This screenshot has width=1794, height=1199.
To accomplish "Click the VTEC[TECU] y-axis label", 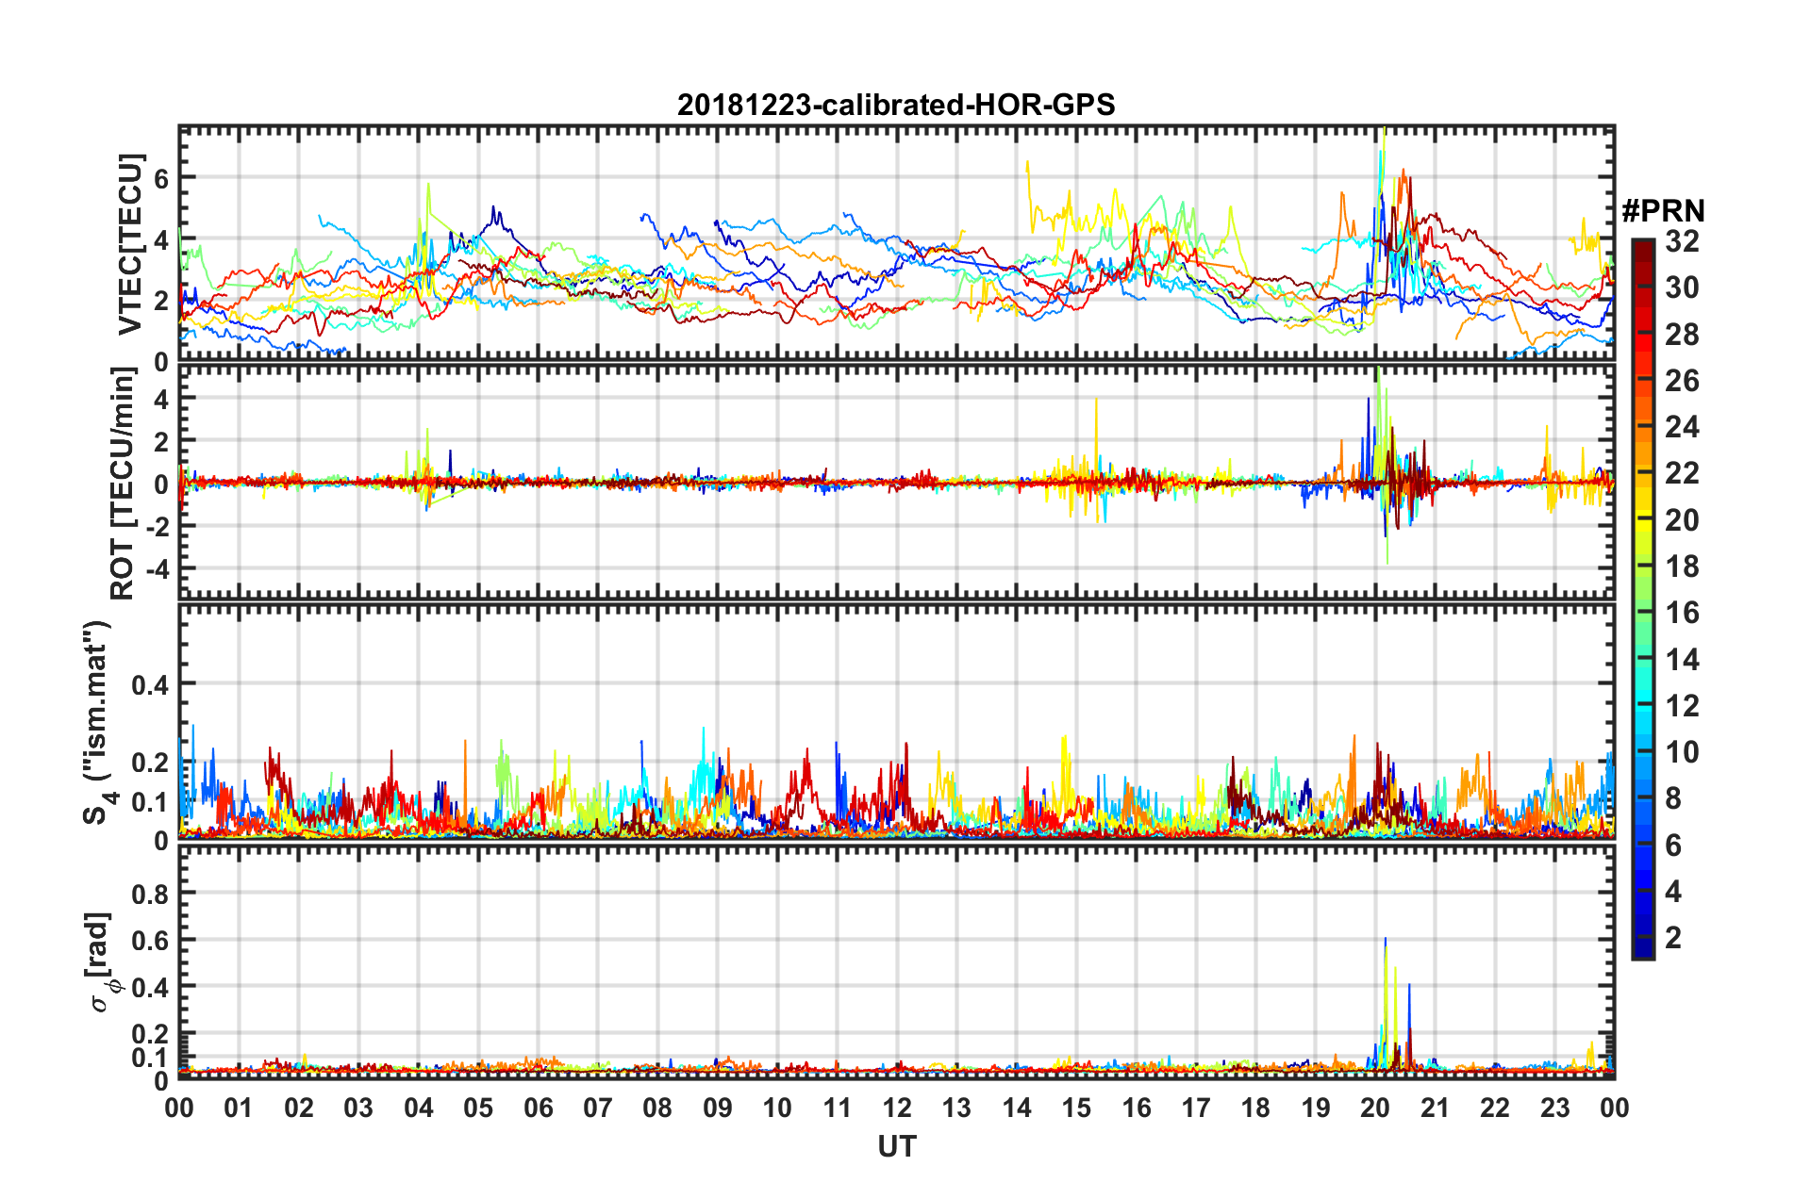I will click(130, 244).
